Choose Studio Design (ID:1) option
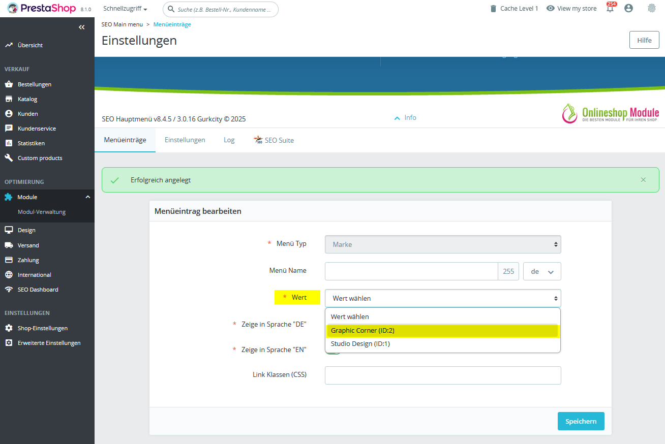The width and height of the screenshot is (665, 444). pyautogui.click(x=443, y=344)
